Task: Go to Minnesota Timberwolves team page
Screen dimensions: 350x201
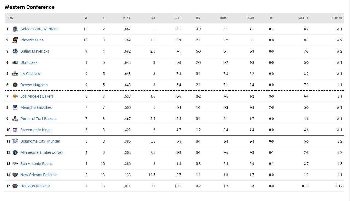Action: point(42,152)
